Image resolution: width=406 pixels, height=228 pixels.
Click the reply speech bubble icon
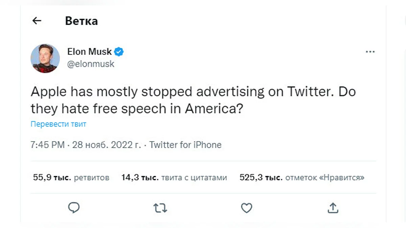tap(74, 208)
